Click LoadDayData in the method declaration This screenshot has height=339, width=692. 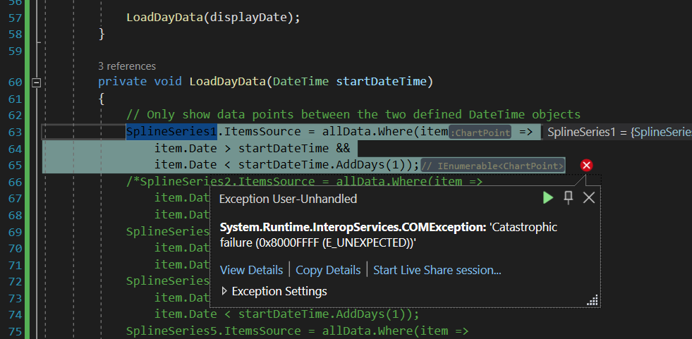click(x=227, y=82)
